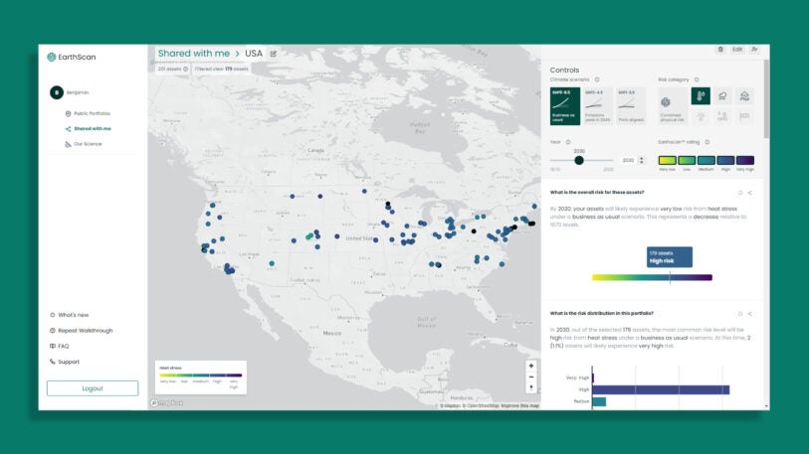Click Risk category info icon
Screen dimensions: 809x454
(697, 79)
